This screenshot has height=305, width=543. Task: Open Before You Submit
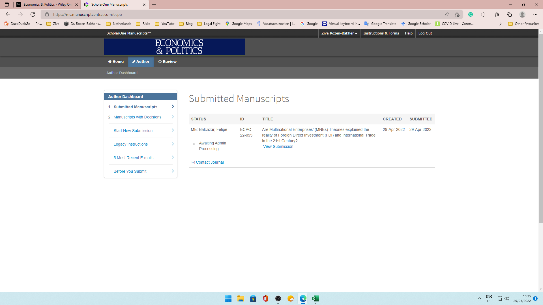130,171
